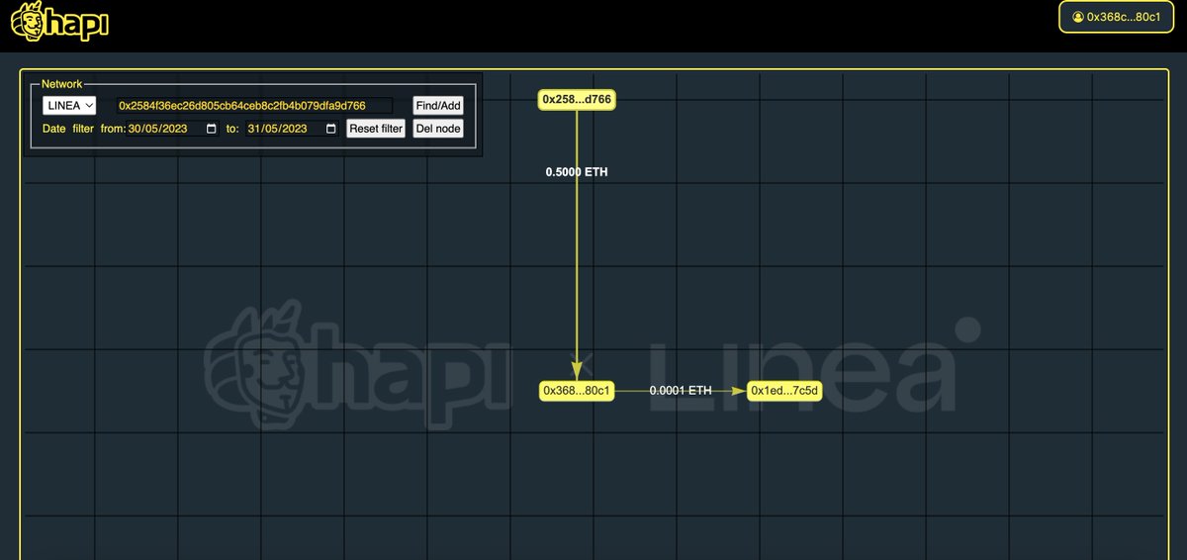Click the Del node button

point(437,129)
